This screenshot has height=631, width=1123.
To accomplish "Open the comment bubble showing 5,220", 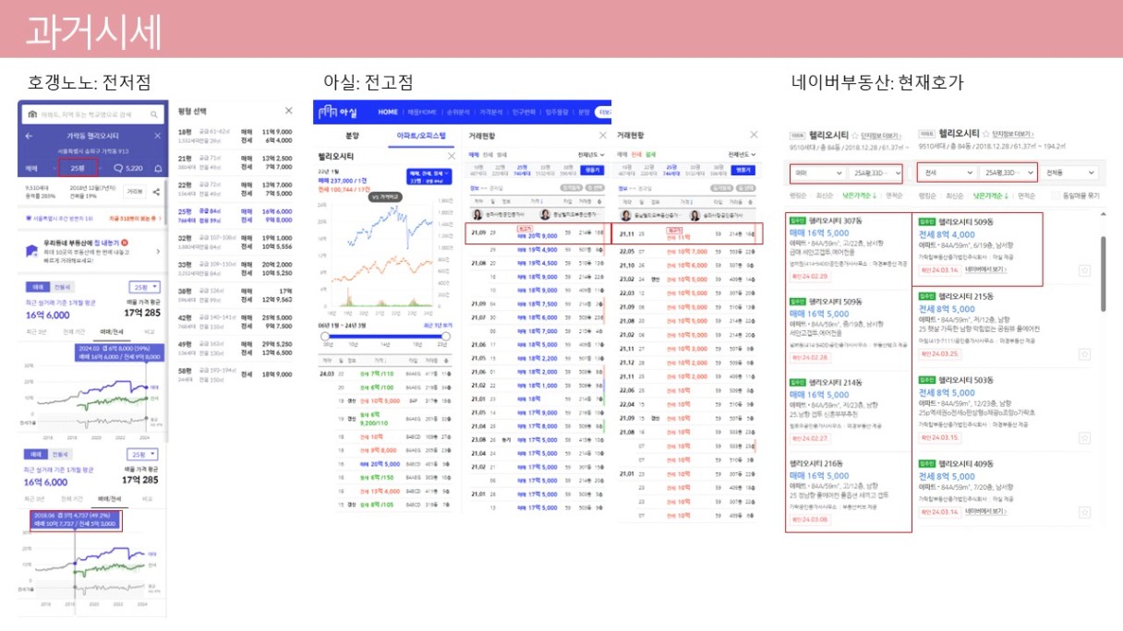I will pyautogui.click(x=127, y=169).
